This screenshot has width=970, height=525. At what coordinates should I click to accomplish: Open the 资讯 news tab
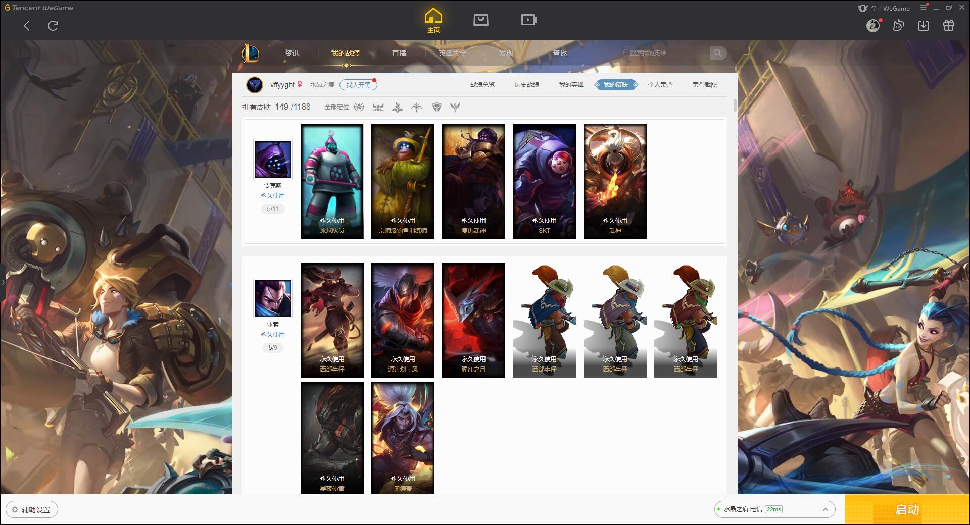point(292,53)
